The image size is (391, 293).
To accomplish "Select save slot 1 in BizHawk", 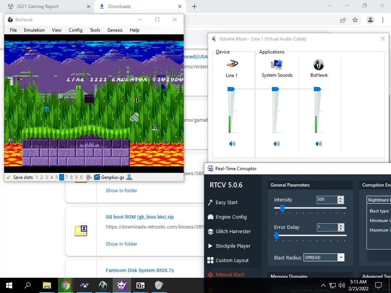I will 37,177.
